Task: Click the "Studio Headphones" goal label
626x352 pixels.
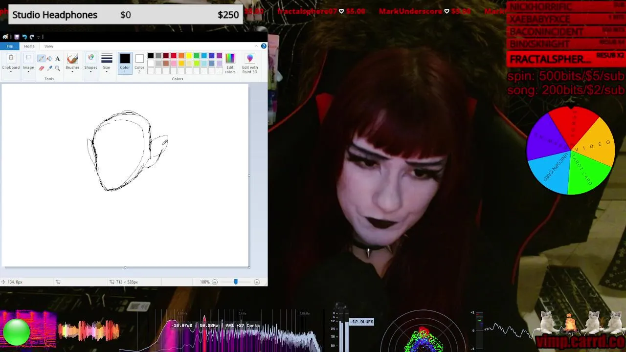Action: pos(55,15)
